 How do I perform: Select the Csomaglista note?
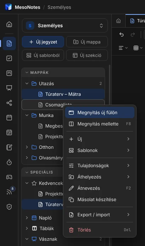click(63, 105)
